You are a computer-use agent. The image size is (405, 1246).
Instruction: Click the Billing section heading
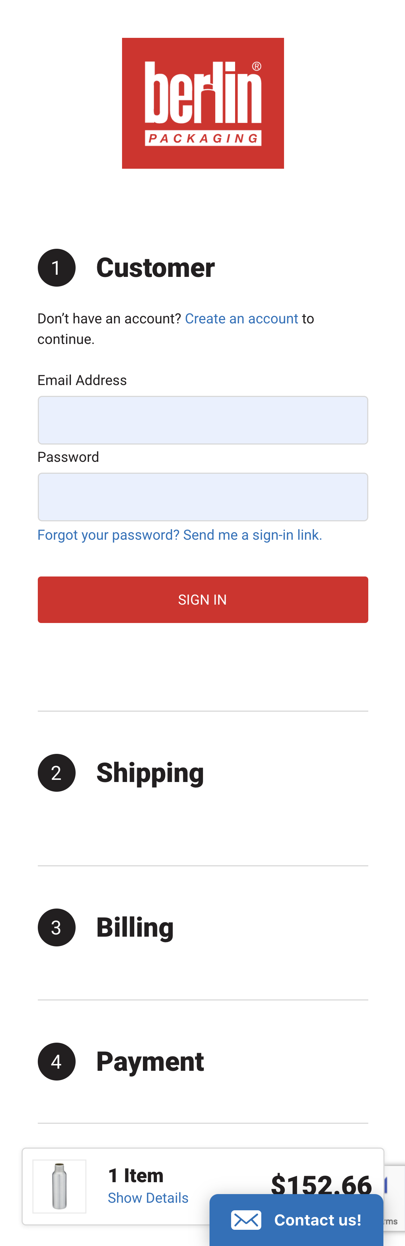[x=135, y=927]
